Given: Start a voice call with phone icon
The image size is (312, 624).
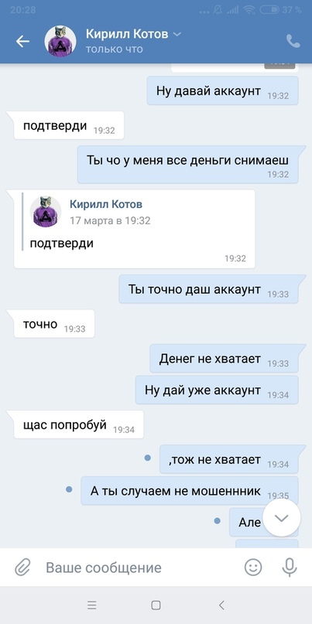Looking at the screenshot, I should point(293,42).
